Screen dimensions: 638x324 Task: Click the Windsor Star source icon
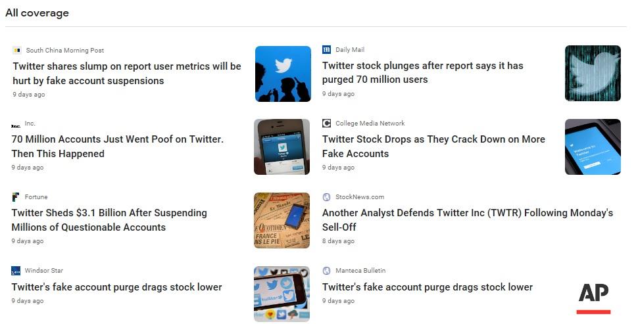[x=16, y=271]
